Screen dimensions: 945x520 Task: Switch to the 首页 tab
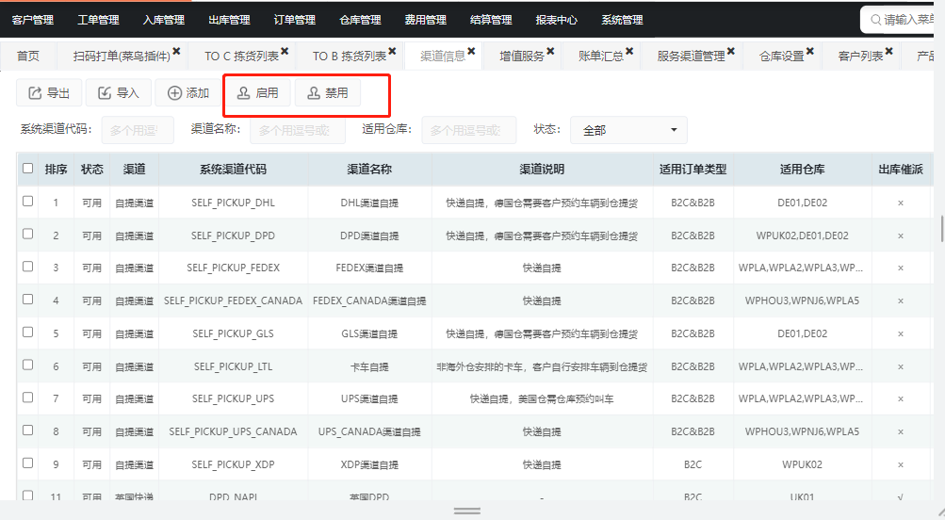tap(27, 56)
